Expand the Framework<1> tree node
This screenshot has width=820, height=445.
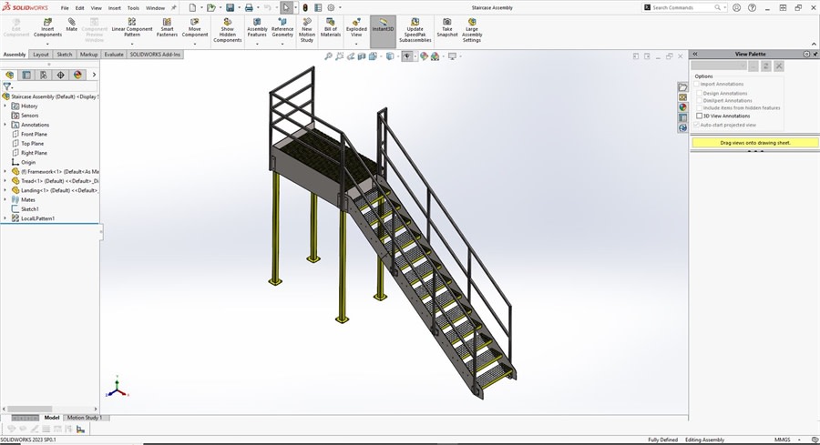coord(5,171)
